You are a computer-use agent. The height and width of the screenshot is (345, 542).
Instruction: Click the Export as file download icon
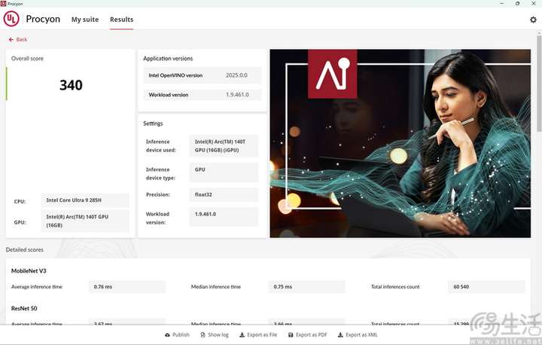[x=242, y=335]
